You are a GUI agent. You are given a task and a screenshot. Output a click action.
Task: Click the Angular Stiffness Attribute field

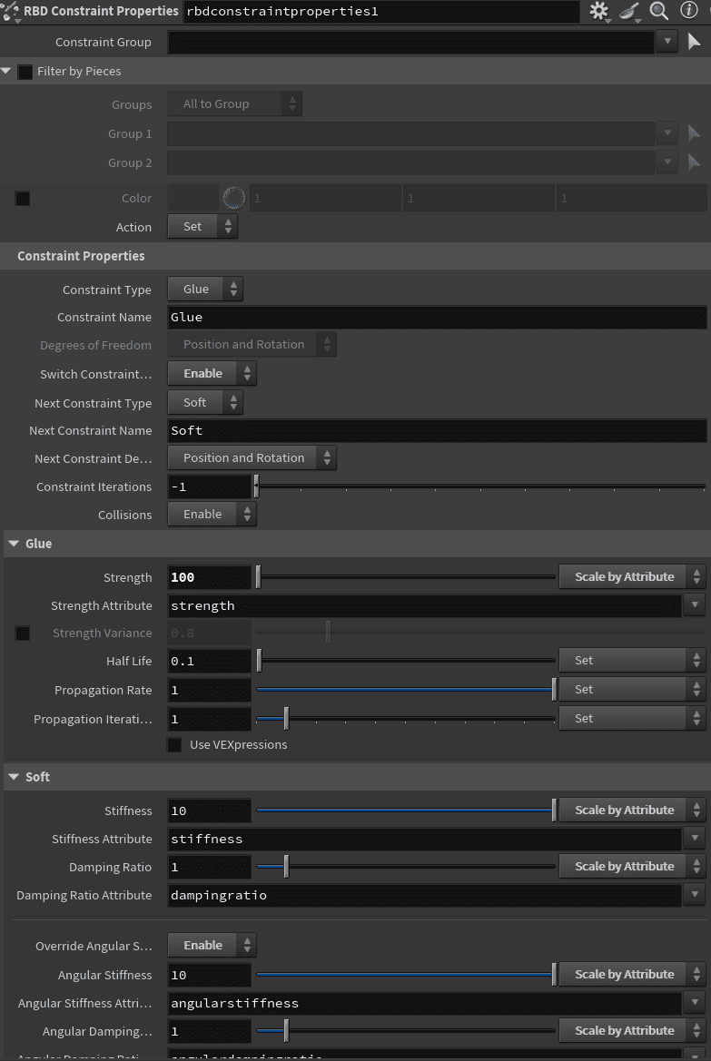pyautogui.click(x=424, y=1003)
